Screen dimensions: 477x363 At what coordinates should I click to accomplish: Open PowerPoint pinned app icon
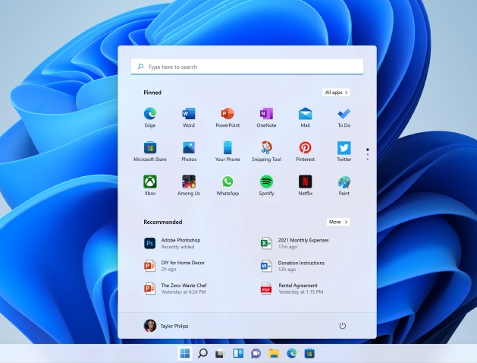click(228, 114)
